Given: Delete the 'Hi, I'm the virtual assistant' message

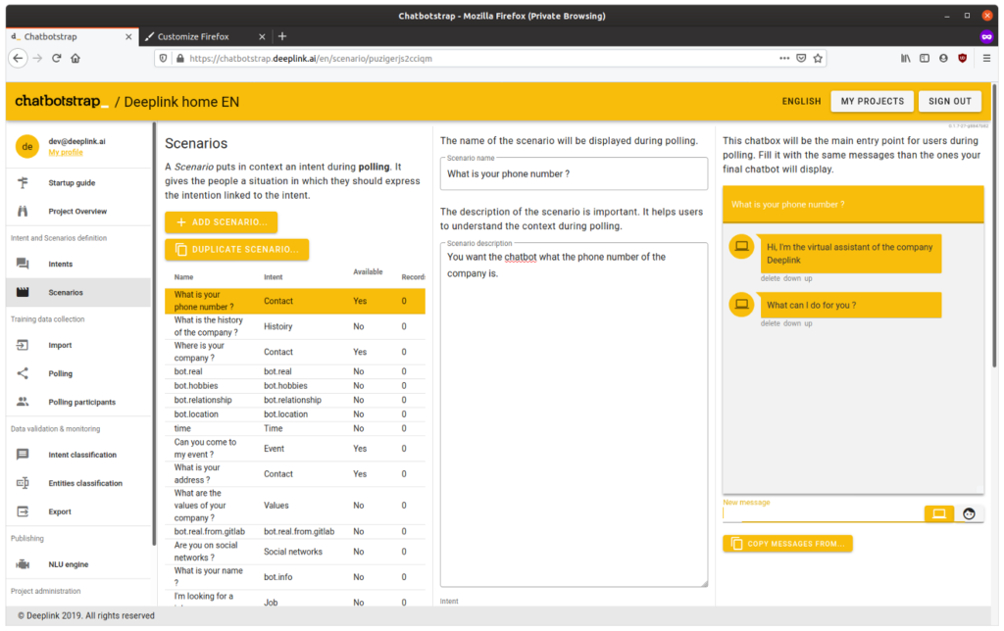Looking at the screenshot, I should point(771,278).
